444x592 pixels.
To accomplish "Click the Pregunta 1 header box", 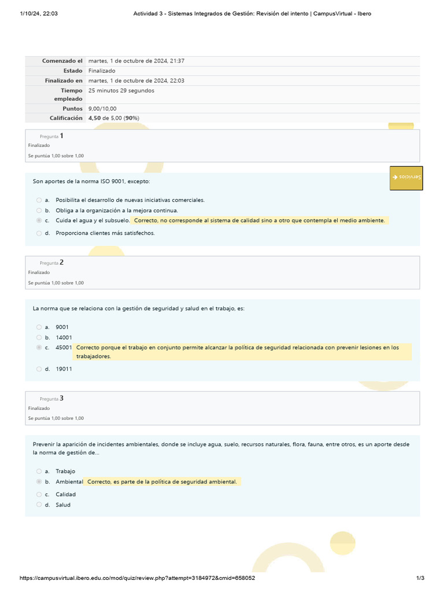I will (223, 146).
